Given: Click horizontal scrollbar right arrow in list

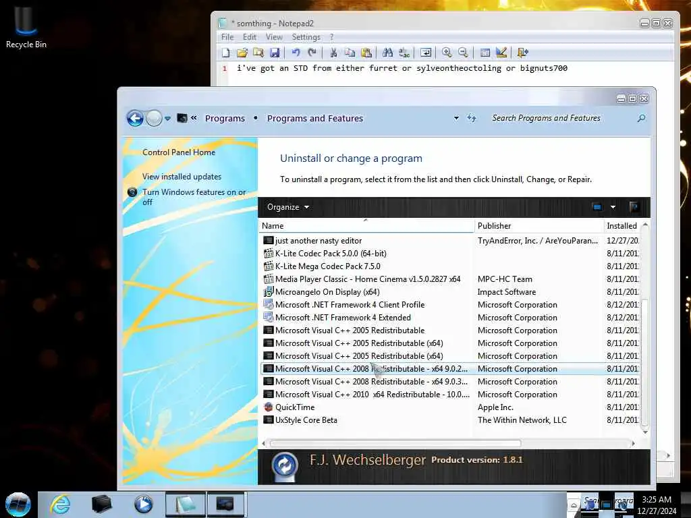Looking at the screenshot, I should tap(634, 444).
